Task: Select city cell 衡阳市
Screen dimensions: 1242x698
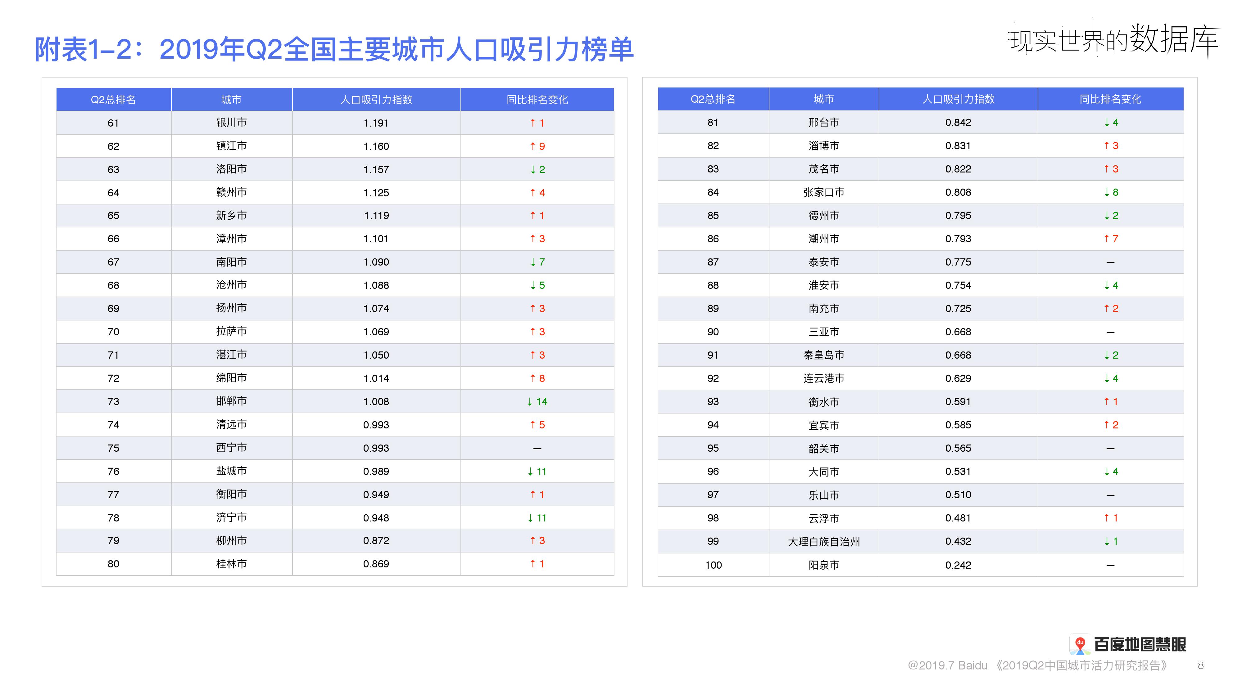Action: pyautogui.click(x=231, y=494)
